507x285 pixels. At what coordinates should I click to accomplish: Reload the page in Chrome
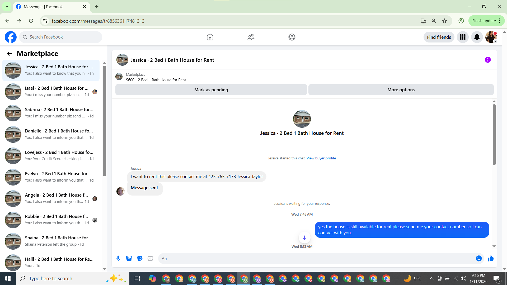point(31,21)
